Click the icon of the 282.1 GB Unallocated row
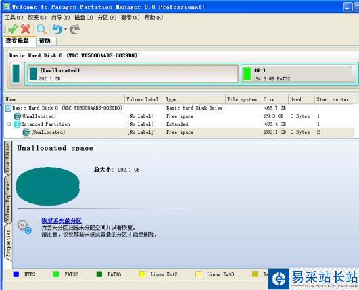Viewport: 359px width, 290px height. [x=26, y=132]
